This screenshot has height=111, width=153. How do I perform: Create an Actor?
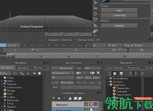119,10
